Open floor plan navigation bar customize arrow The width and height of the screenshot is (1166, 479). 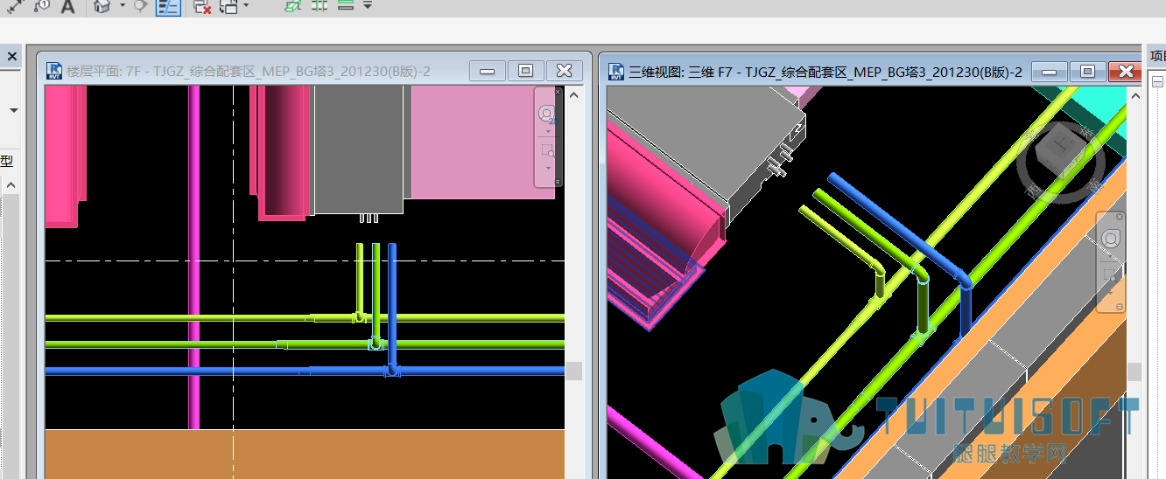coord(557,180)
